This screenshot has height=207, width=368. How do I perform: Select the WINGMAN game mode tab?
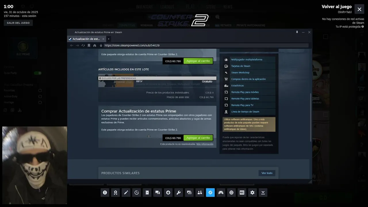pos(146,25)
